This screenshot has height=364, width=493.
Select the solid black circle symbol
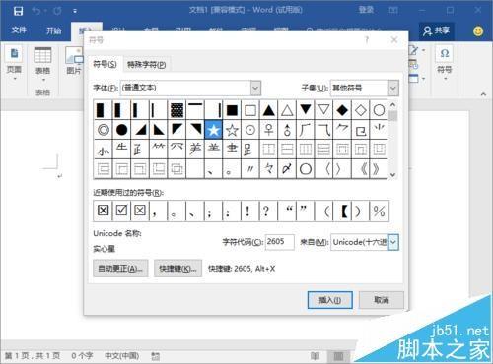(x=121, y=130)
